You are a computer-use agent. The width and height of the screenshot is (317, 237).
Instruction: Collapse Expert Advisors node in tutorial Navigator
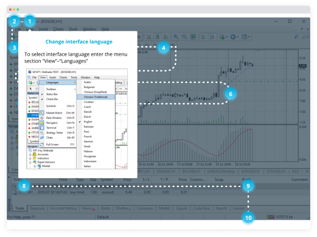coord(30,162)
